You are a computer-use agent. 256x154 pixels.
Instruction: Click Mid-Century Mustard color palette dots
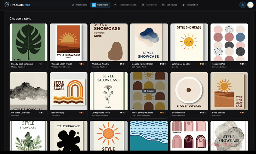tap(163, 113)
